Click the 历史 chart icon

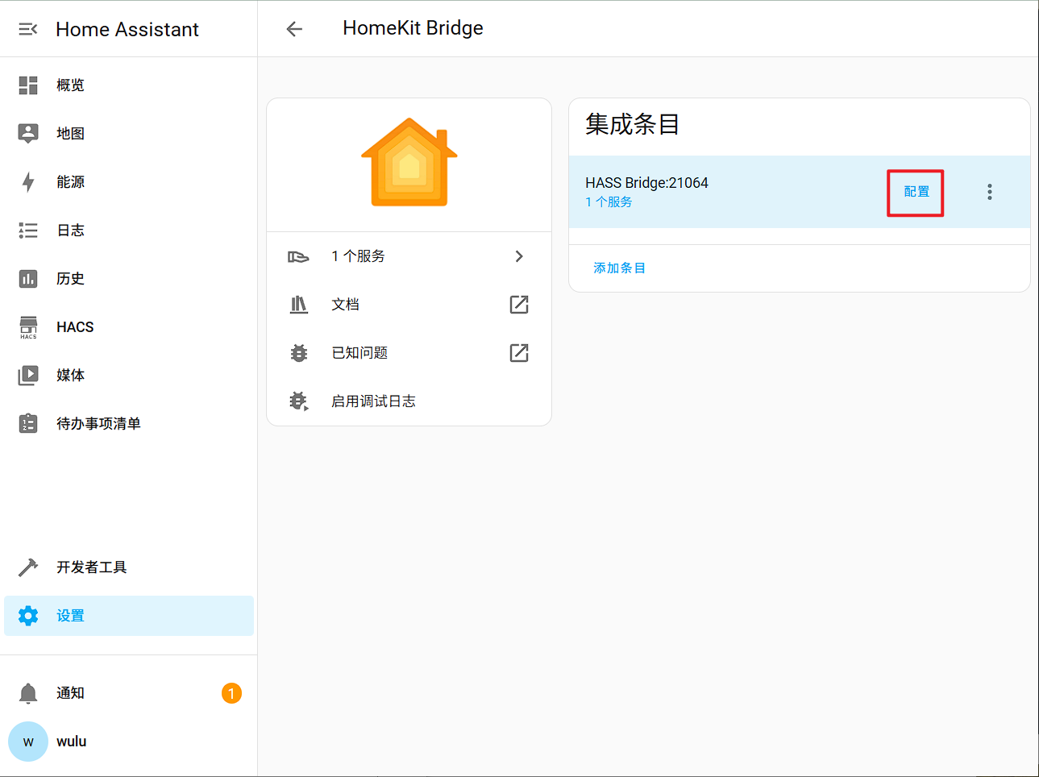28,279
